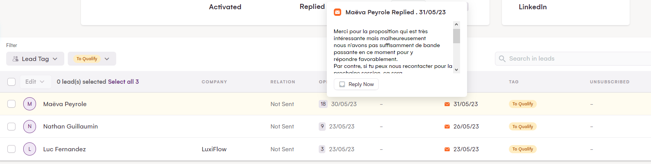Click the message popup scroll down arrow

tap(456, 70)
